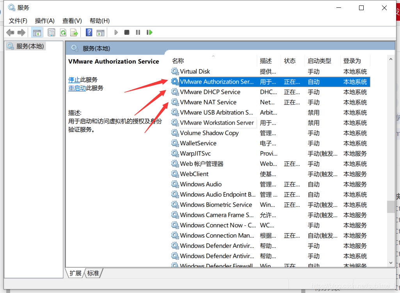400x293 pixels.
Task: Open the Help toolbar icon
Action: [x=89, y=32]
